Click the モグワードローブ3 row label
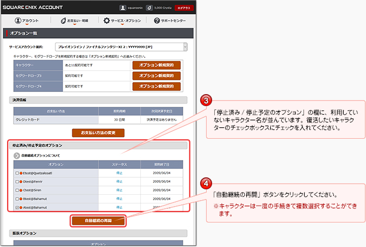Viewport: 366px width, 247px height. pos(38,76)
